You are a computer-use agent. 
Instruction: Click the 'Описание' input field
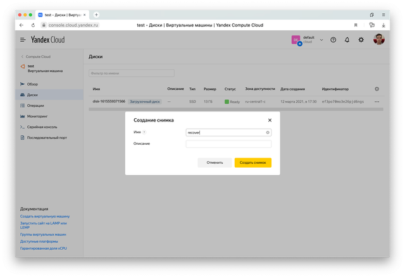228,144
